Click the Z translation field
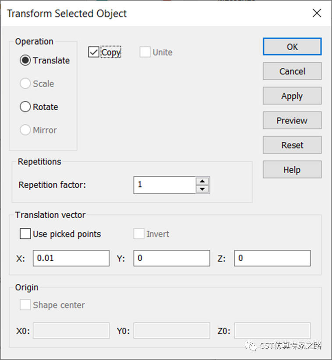332x360 pixels. pyautogui.click(x=272, y=258)
